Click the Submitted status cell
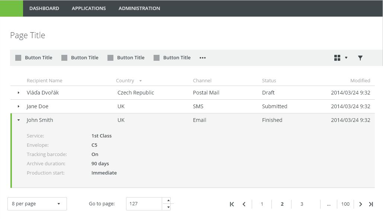383x219 pixels. [x=274, y=106]
